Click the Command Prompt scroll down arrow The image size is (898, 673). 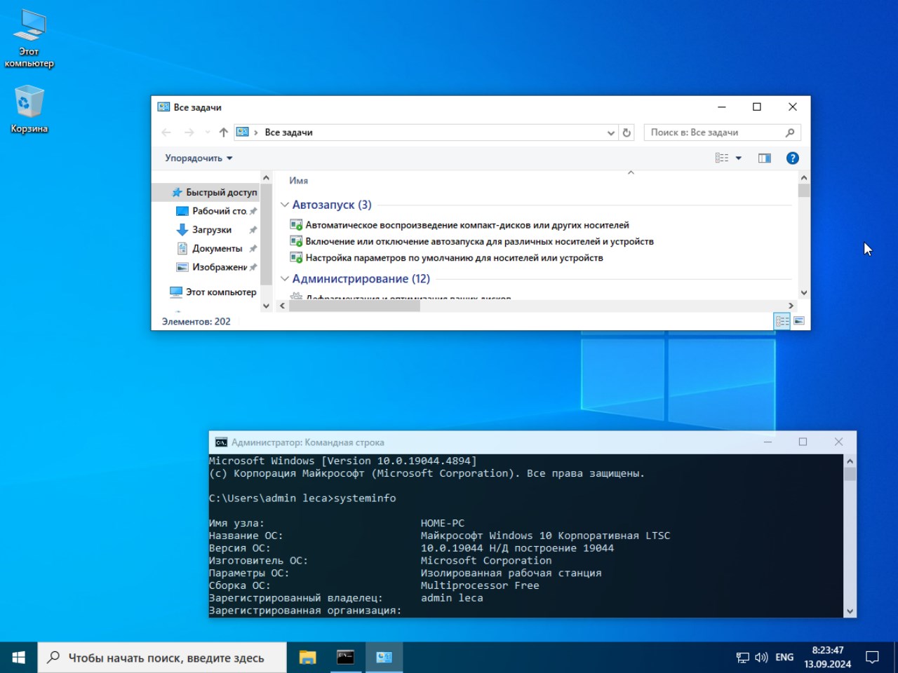[x=850, y=611]
